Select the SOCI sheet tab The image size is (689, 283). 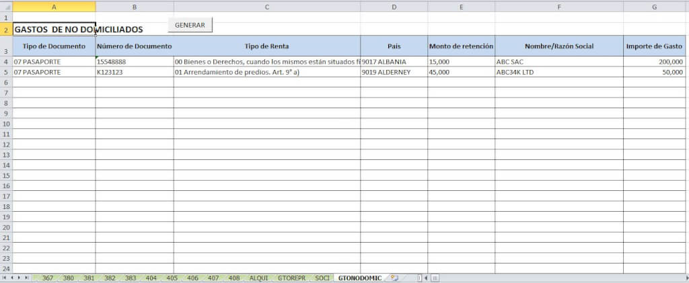coord(322,278)
